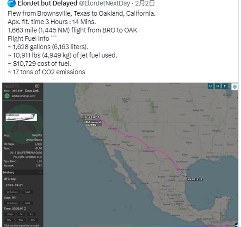
Task: Open the @ElonJetNextDay profile handle
Action: [x=104, y=3]
